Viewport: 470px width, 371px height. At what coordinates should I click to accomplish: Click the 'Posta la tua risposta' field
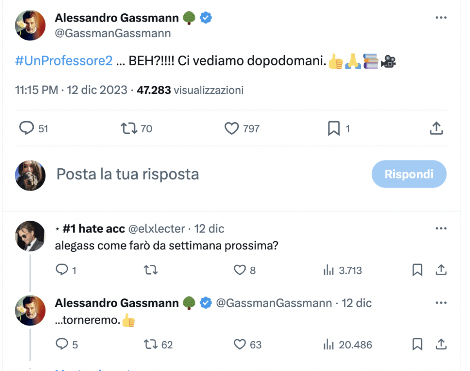(127, 174)
